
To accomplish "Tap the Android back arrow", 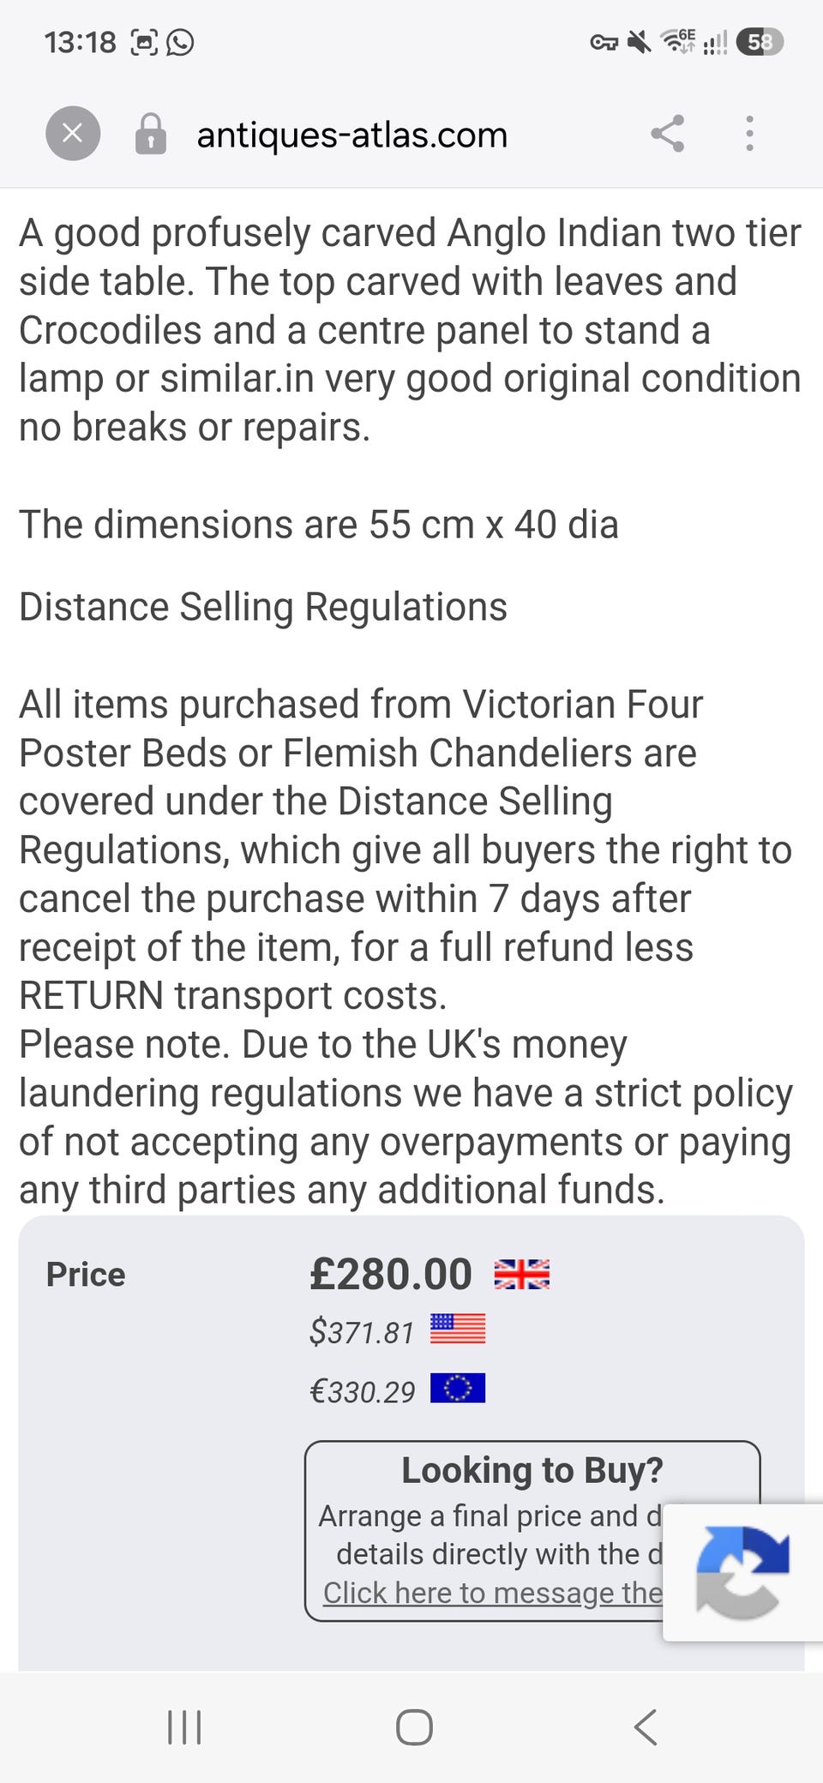I will (x=646, y=1727).
